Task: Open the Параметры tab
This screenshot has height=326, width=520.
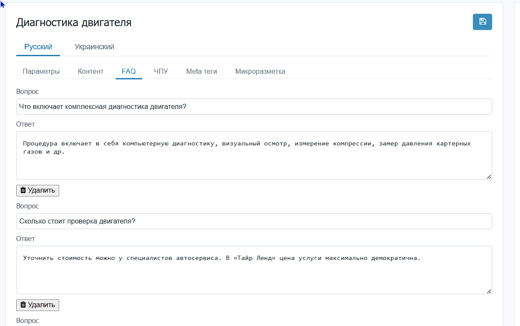Action: point(41,71)
